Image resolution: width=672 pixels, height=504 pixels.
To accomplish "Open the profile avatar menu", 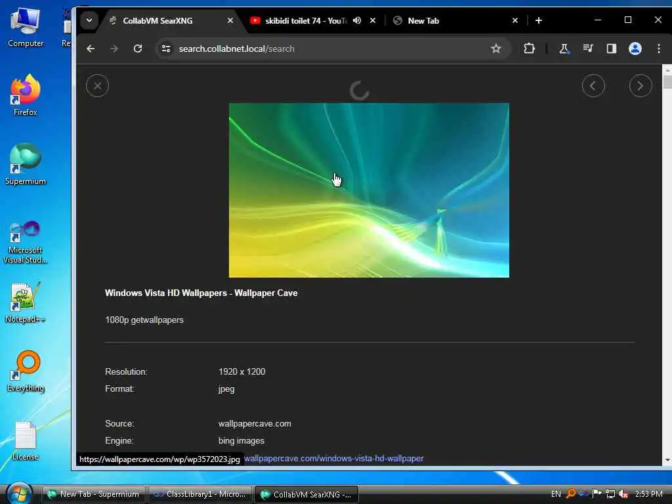I will pos(635,49).
